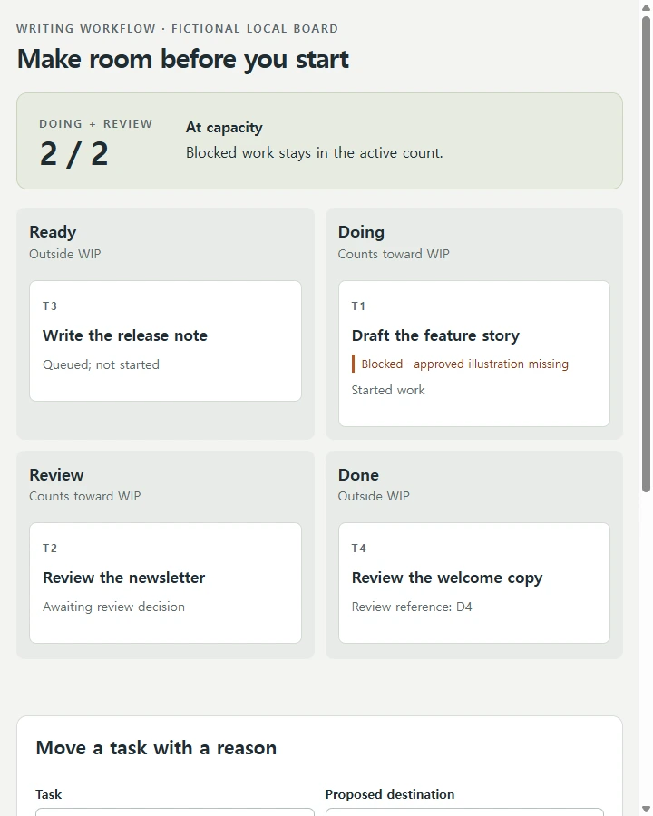Screen dimensions: 653x816
Task: Click the 'Make room before you start' title
Action: pos(183,59)
